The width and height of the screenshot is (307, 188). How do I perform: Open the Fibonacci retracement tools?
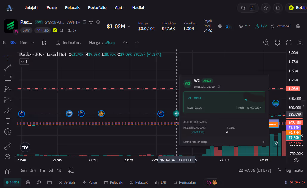tap(8, 78)
